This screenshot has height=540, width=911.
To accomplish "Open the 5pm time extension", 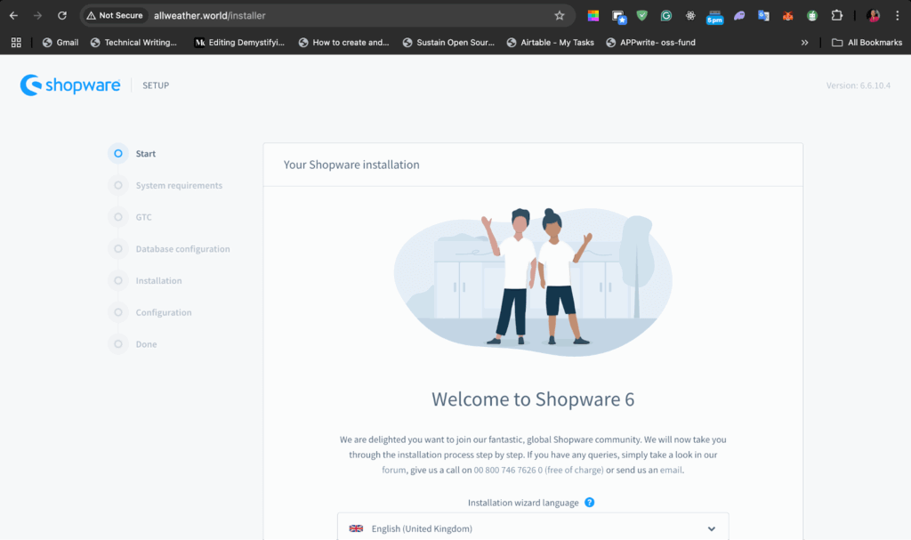I will (x=714, y=17).
